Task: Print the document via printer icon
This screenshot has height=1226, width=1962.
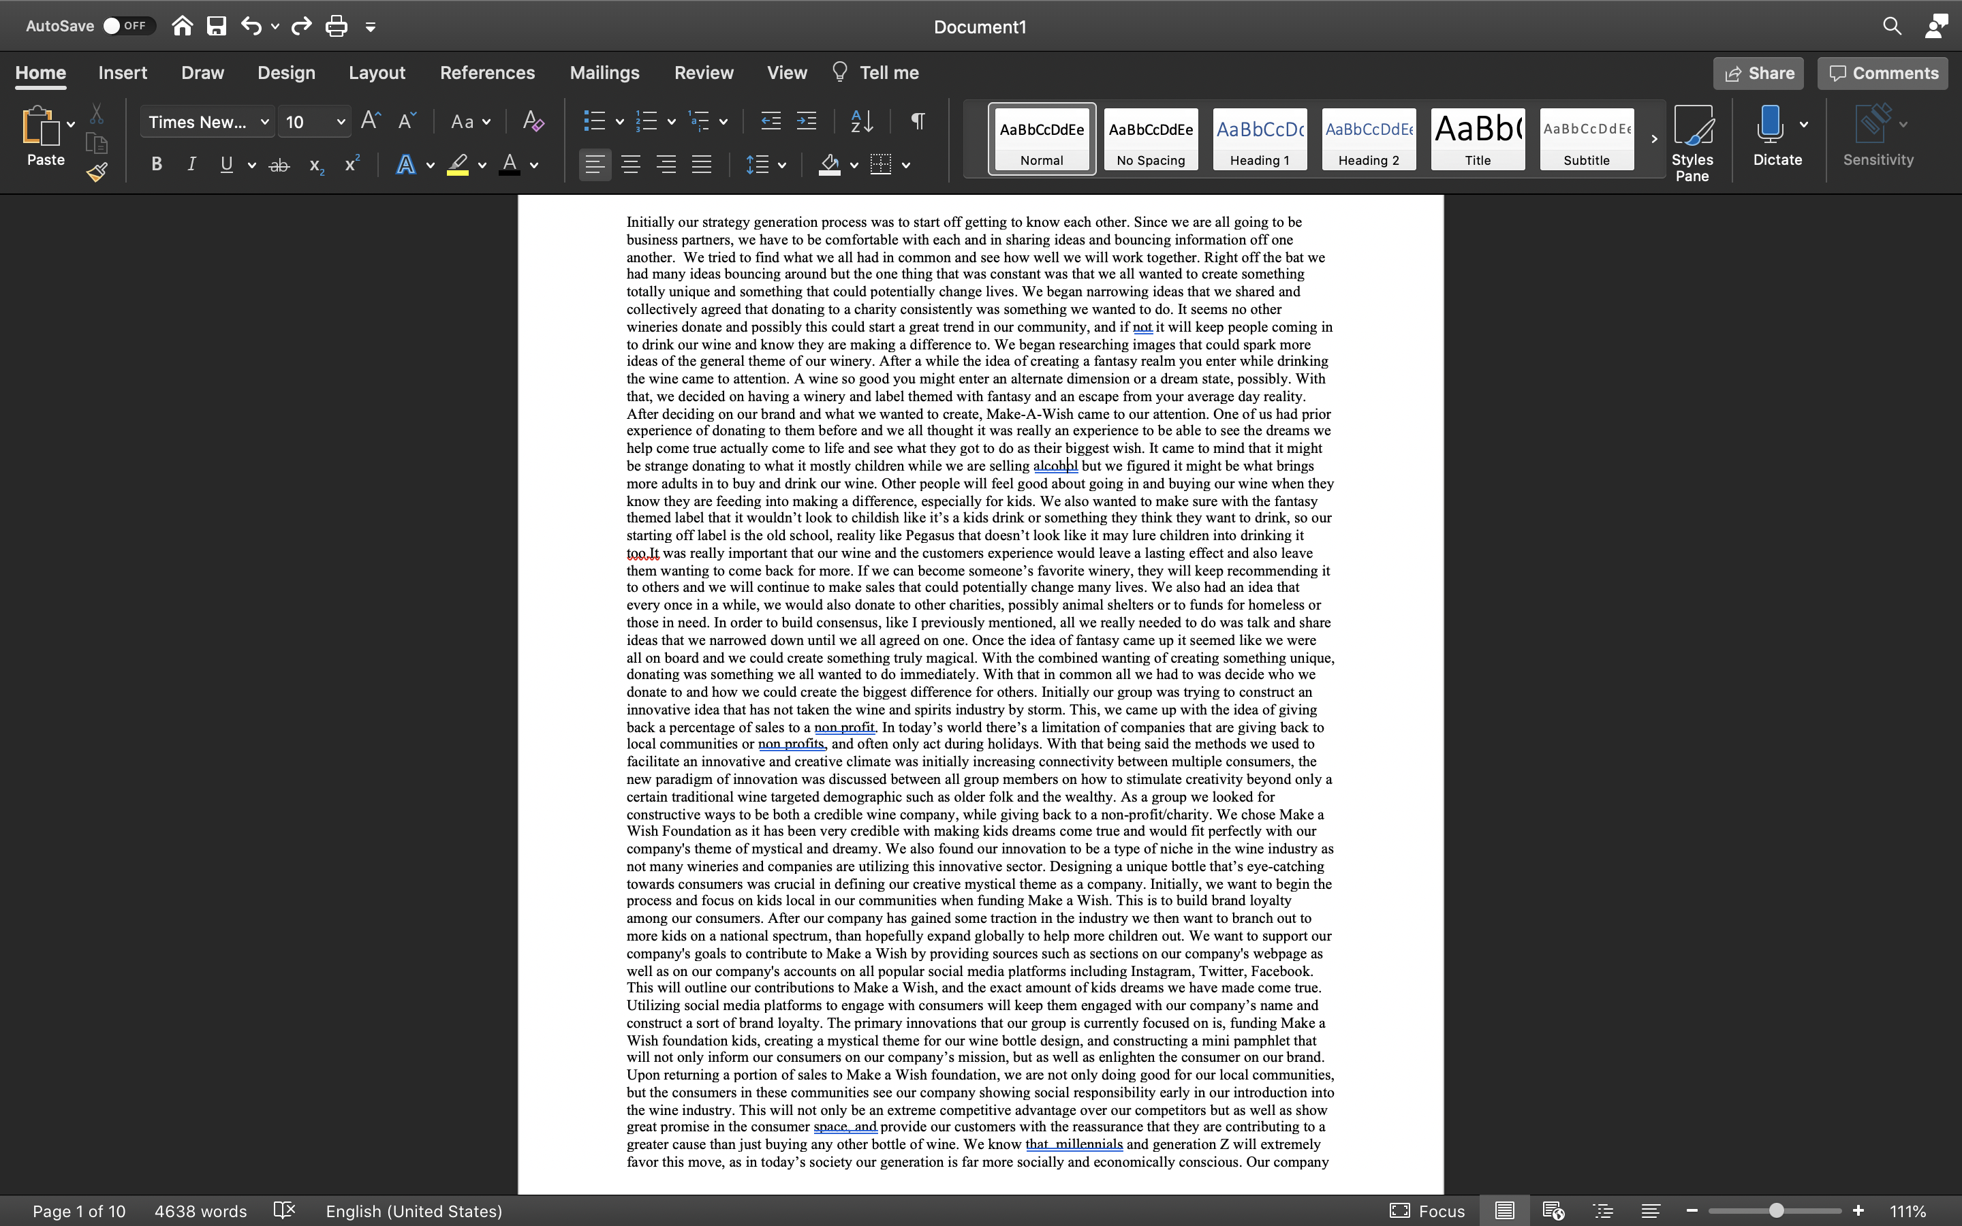Action: [337, 26]
